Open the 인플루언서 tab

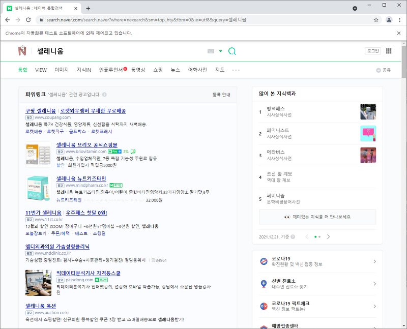(111, 70)
